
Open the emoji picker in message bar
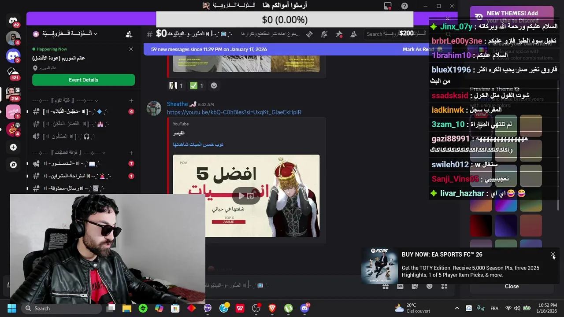[430, 286]
